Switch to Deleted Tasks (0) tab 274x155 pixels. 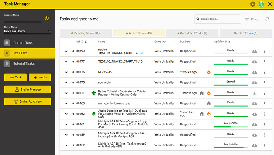pyautogui.click(x=245, y=33)
